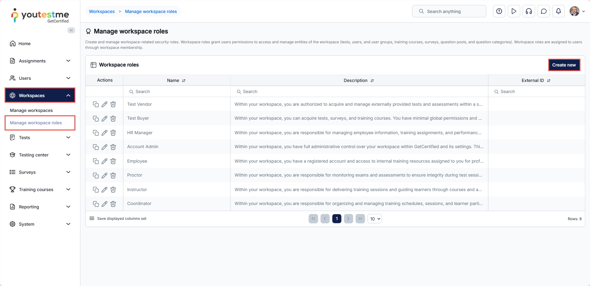Click the duplicate icon for Test Vendor role
Viewport: 590px width, 286px height.
click(x=96, y=105)
